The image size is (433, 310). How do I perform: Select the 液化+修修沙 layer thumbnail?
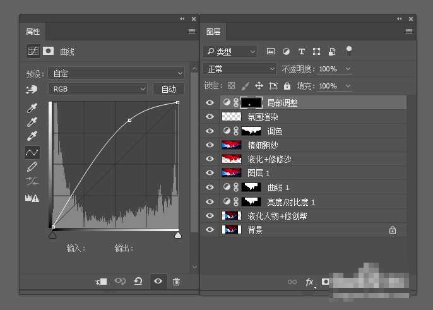point(232,159)
